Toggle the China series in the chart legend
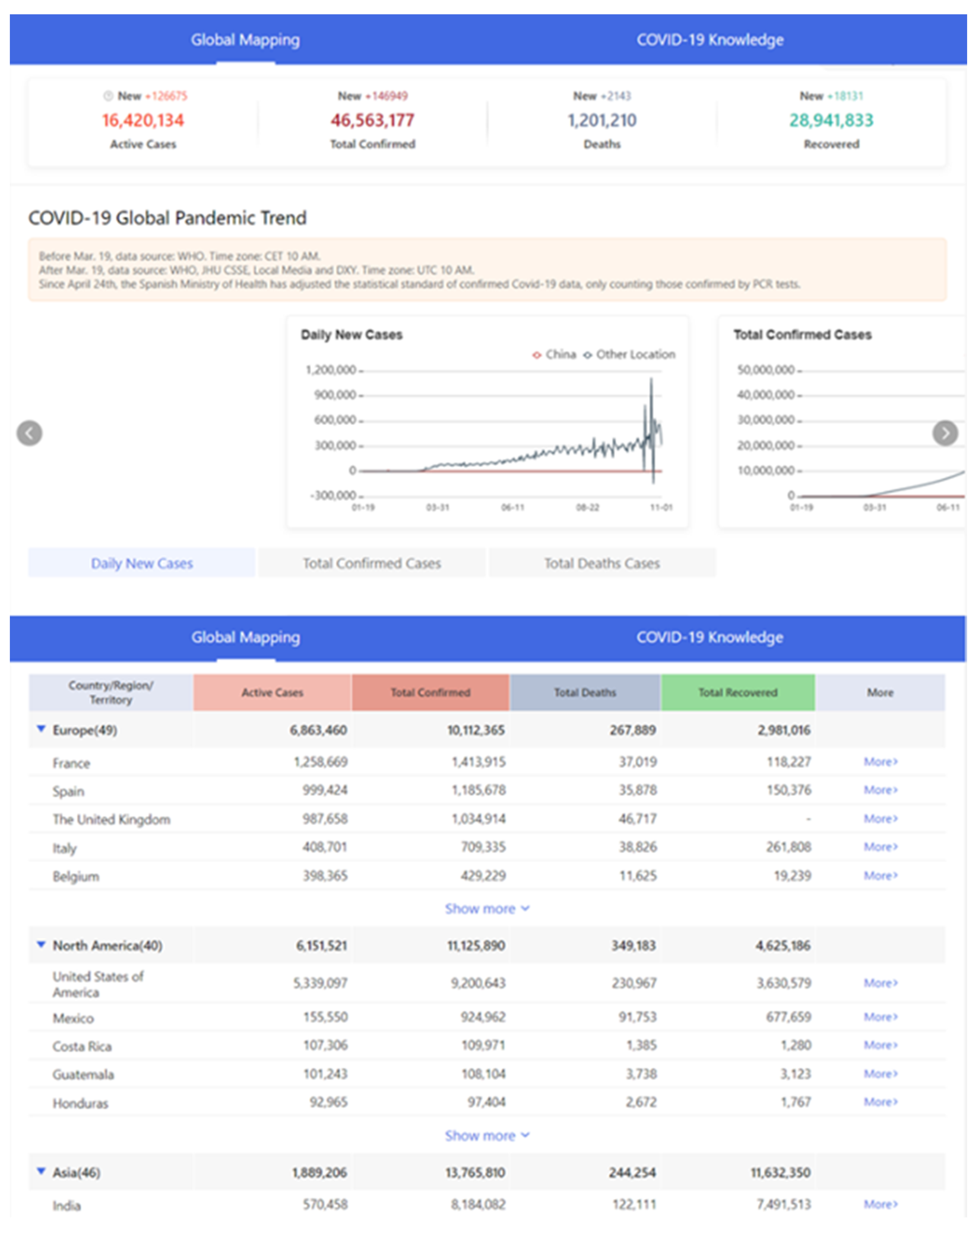977x1239 pixels. pos(554,354)
